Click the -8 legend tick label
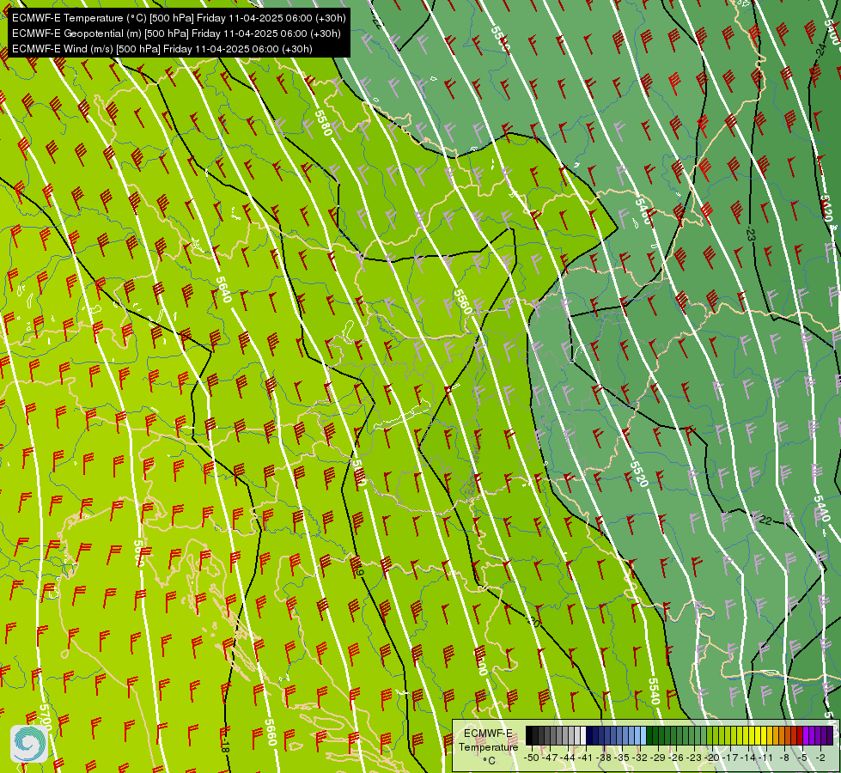 784,758
